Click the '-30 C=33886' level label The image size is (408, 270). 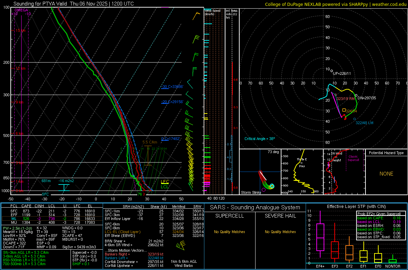(172, 87)
